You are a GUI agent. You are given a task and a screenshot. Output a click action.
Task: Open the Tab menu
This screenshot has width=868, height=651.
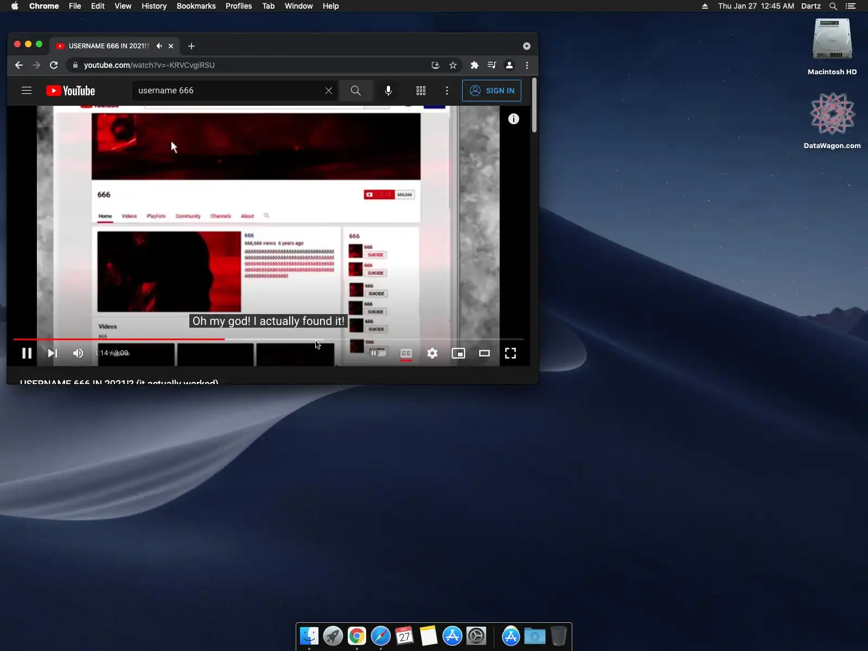(x=269, y=6)
